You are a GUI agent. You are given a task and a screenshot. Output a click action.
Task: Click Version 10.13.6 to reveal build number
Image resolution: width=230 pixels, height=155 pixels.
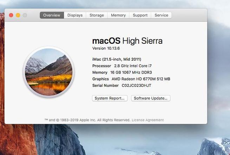tap(106, 48)
